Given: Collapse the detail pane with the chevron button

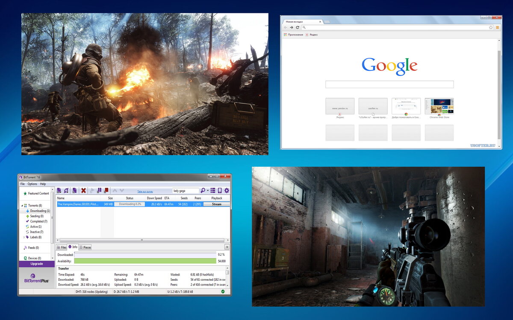Looking at the screenshot, I should point(227,247).
